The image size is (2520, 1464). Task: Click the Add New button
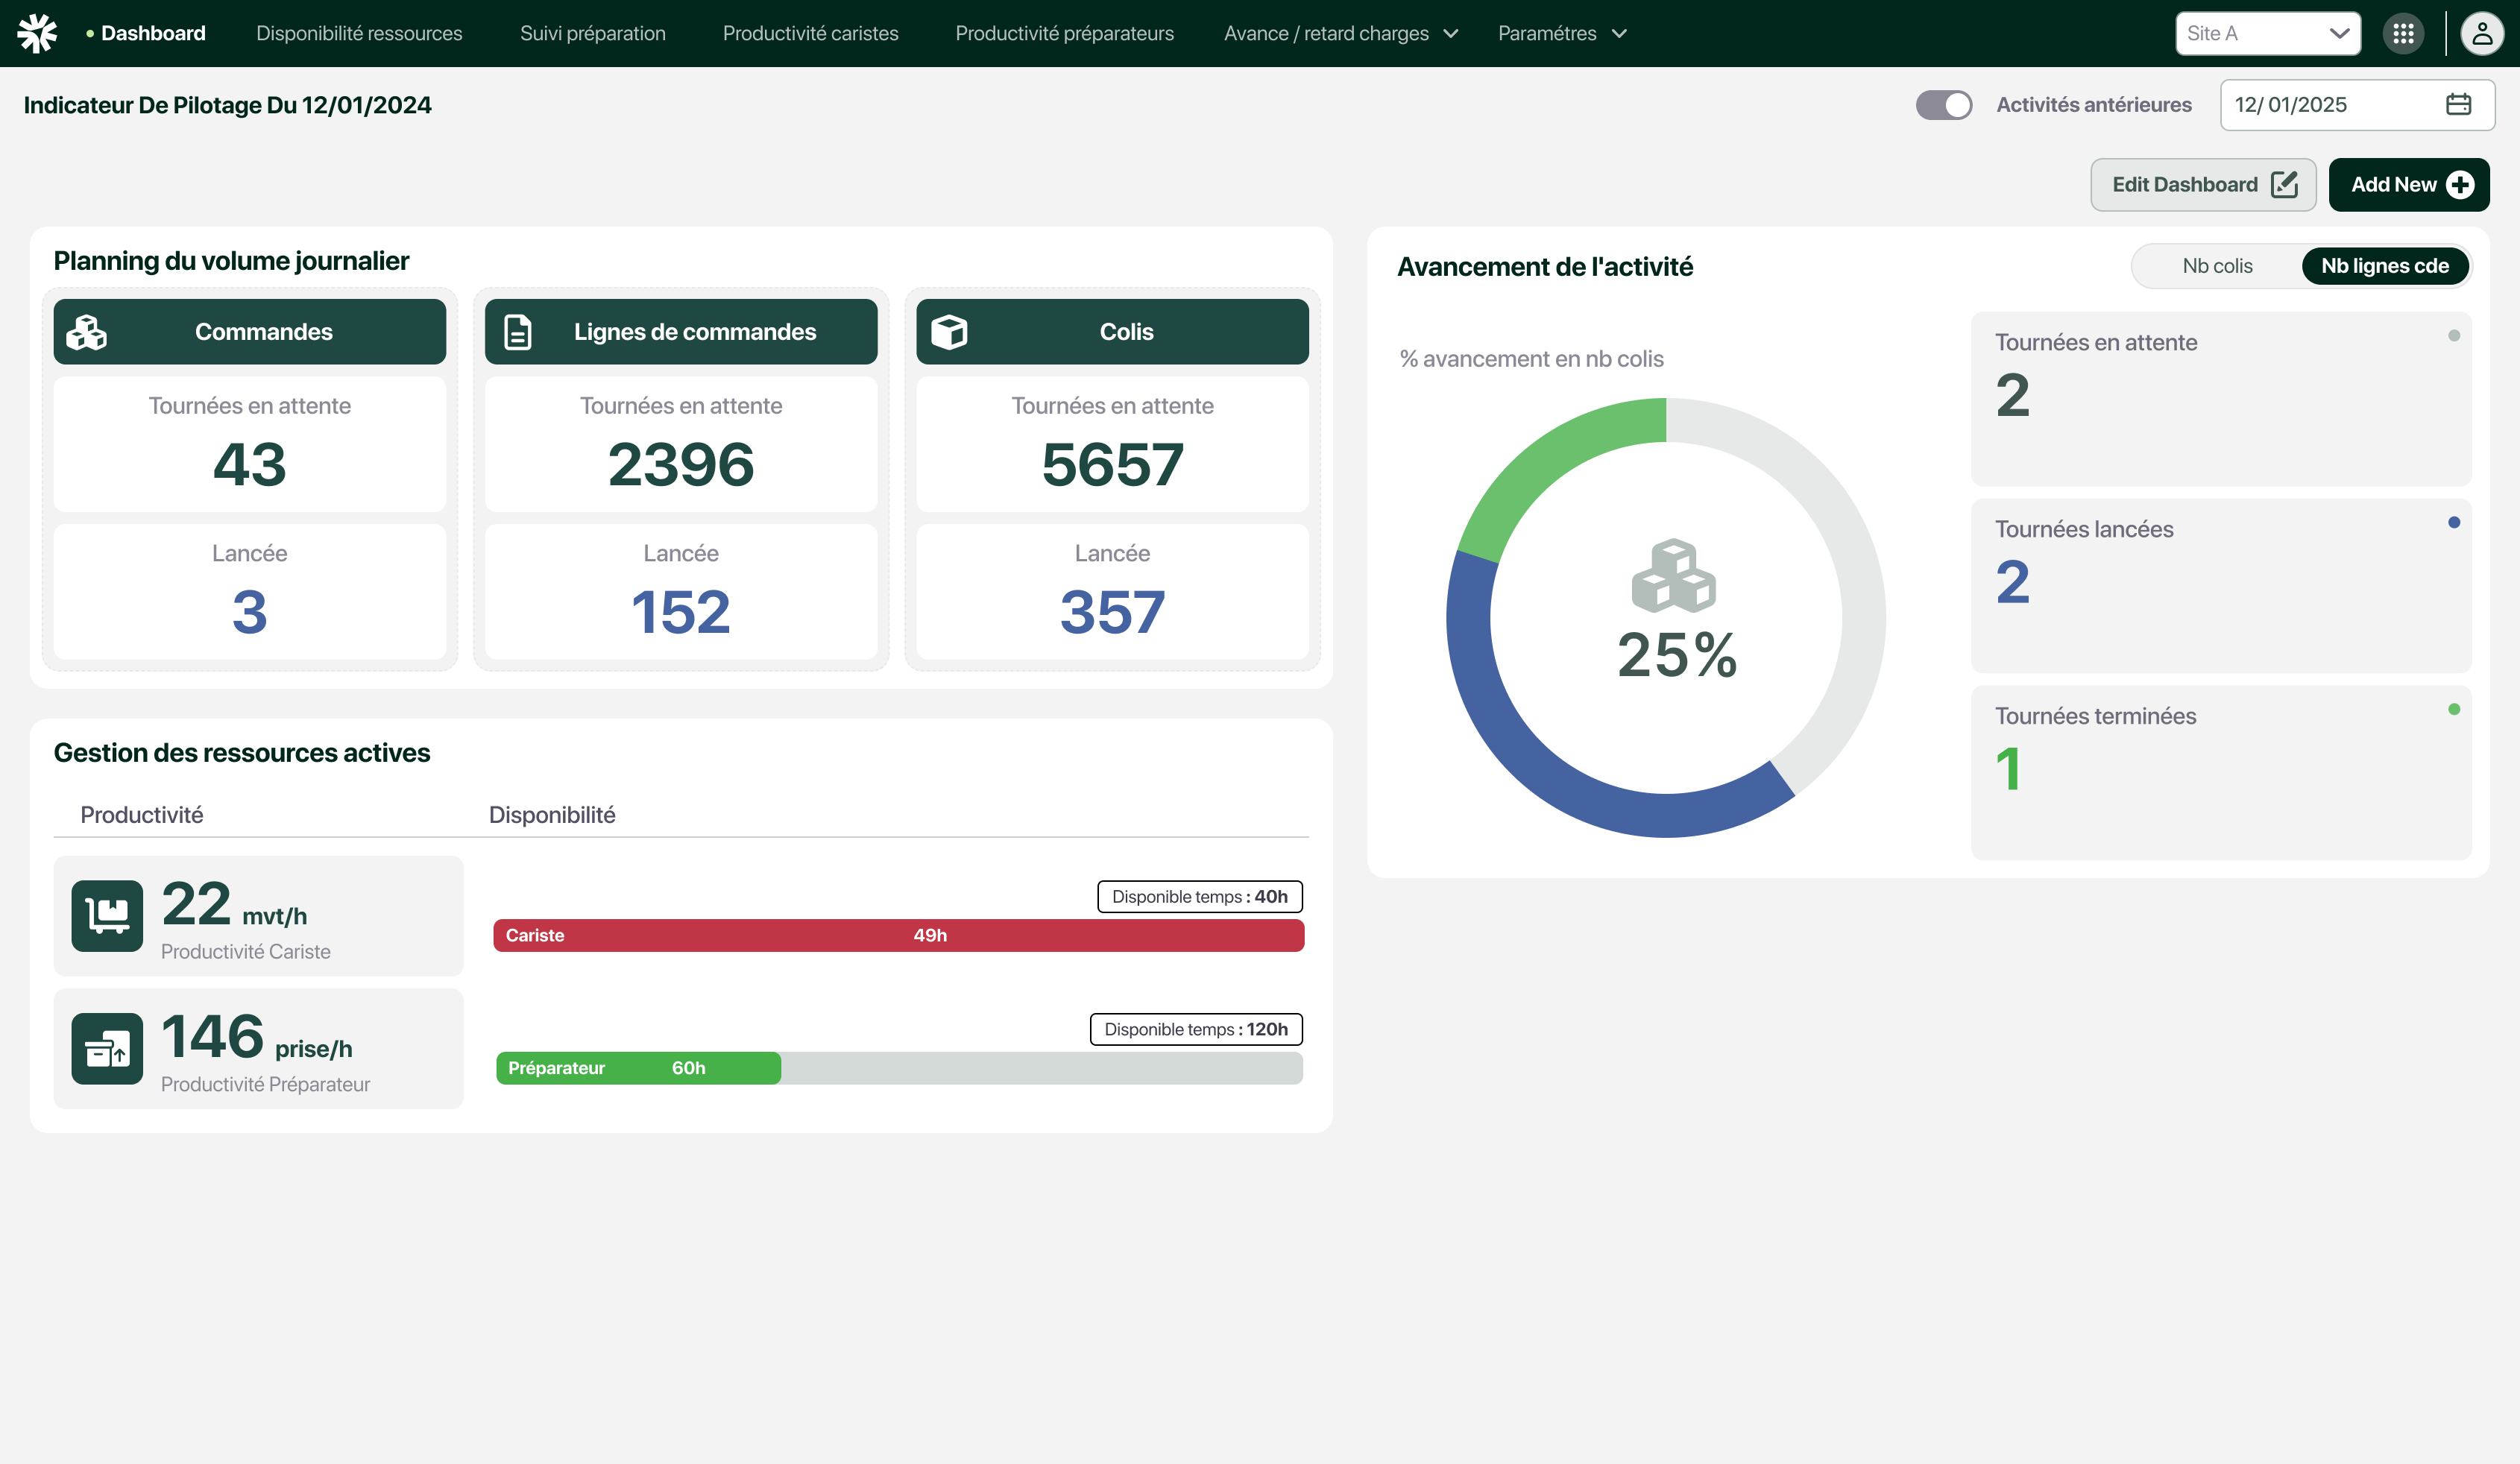2408,184
